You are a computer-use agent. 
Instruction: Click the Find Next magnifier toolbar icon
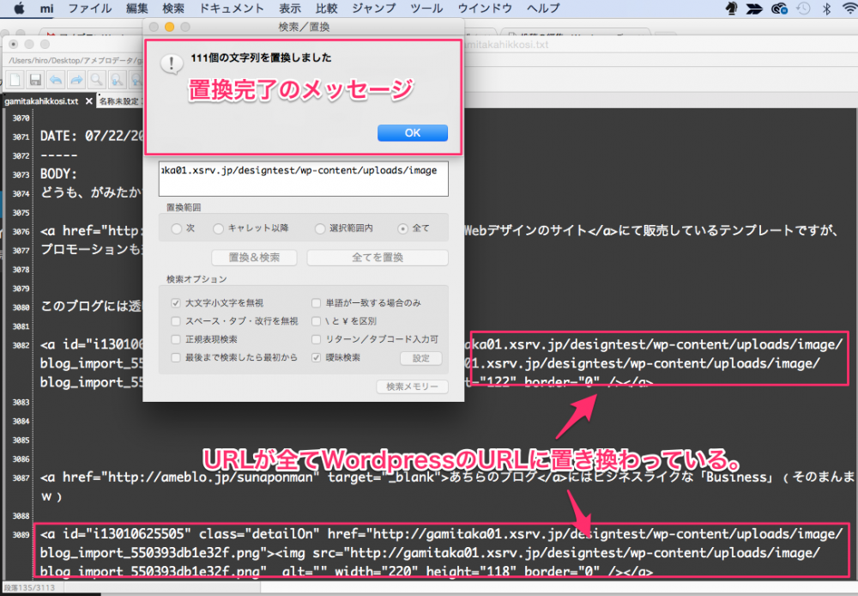coord(117,80)
